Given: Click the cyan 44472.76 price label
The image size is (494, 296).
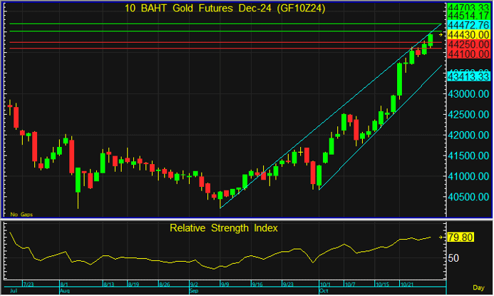Looking at the screenshot, I should [470, 25].
